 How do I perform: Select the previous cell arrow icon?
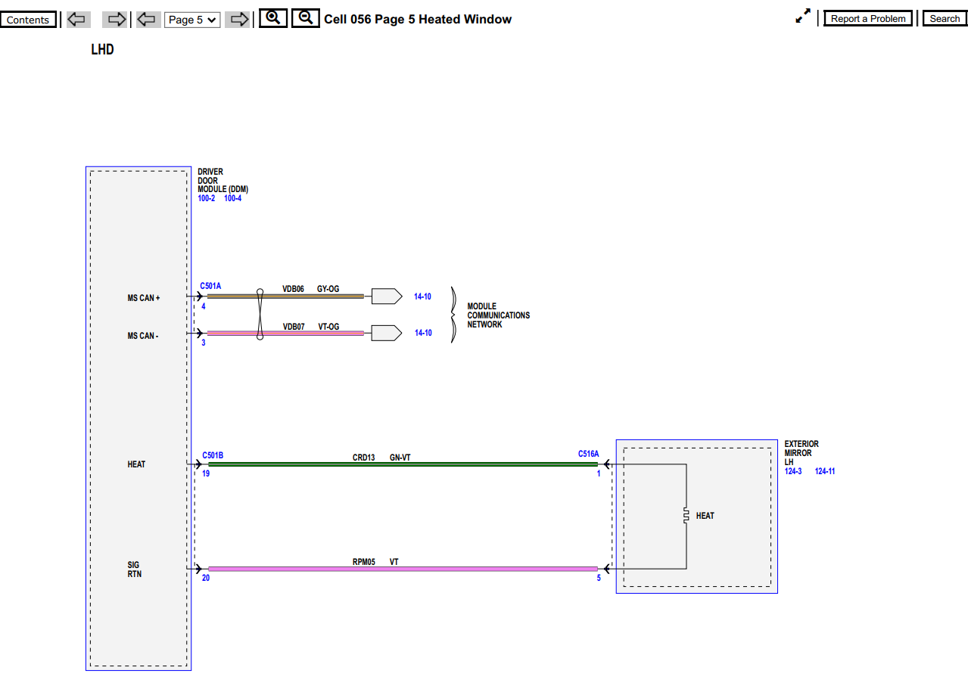tap(76, 18)
